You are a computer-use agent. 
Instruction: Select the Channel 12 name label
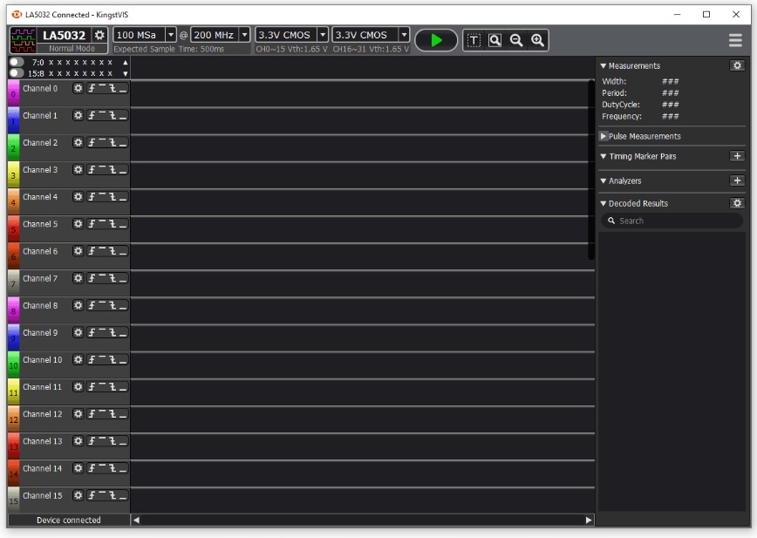pos(43,414)
